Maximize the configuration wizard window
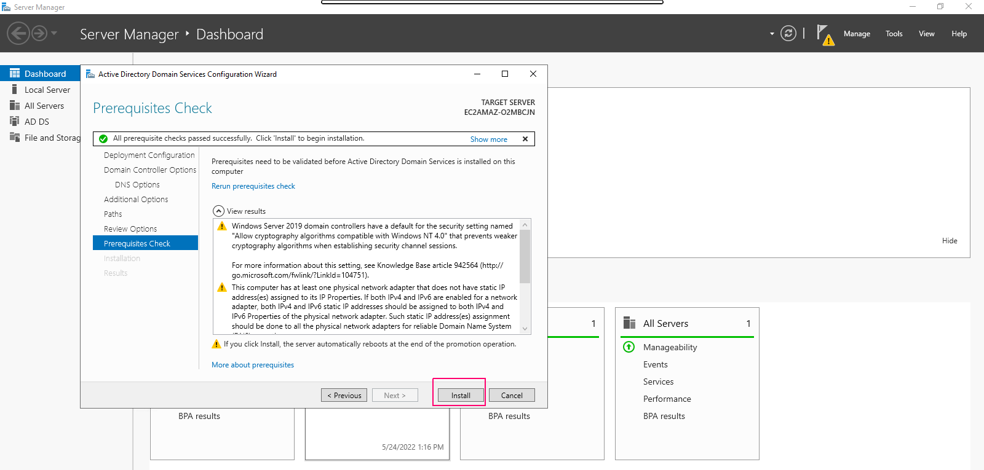Screen dimensions: 984x470 (x=505, y=74)
